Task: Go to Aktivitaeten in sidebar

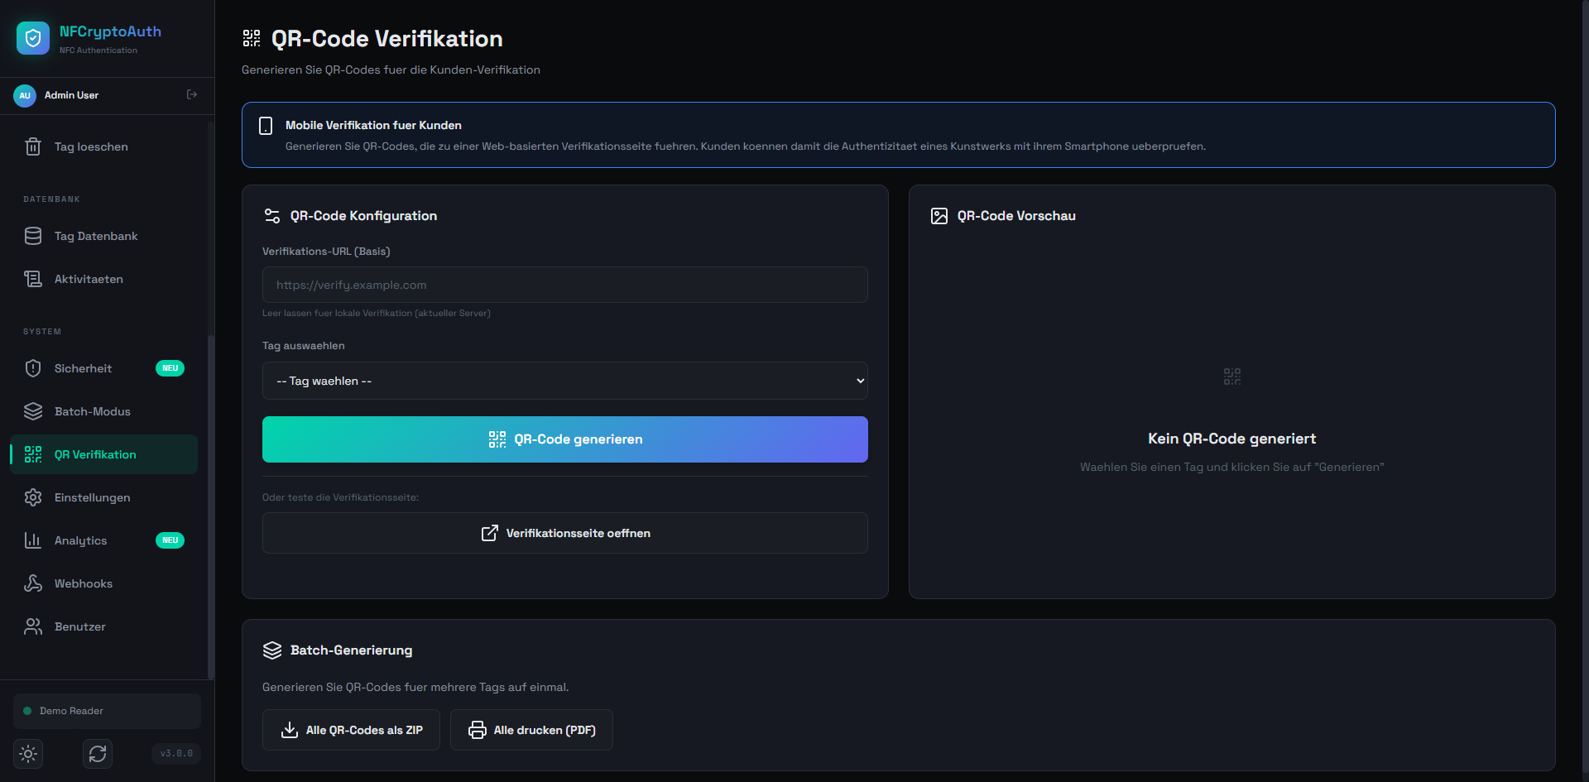Action: [89, 280]
